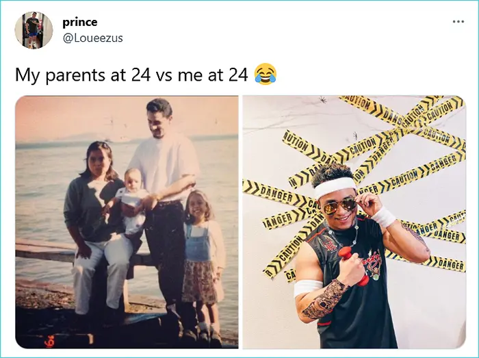Click the laughing-crying emoji in the tweet
This screenshot has width=479, height=358.
click(265, 73)
